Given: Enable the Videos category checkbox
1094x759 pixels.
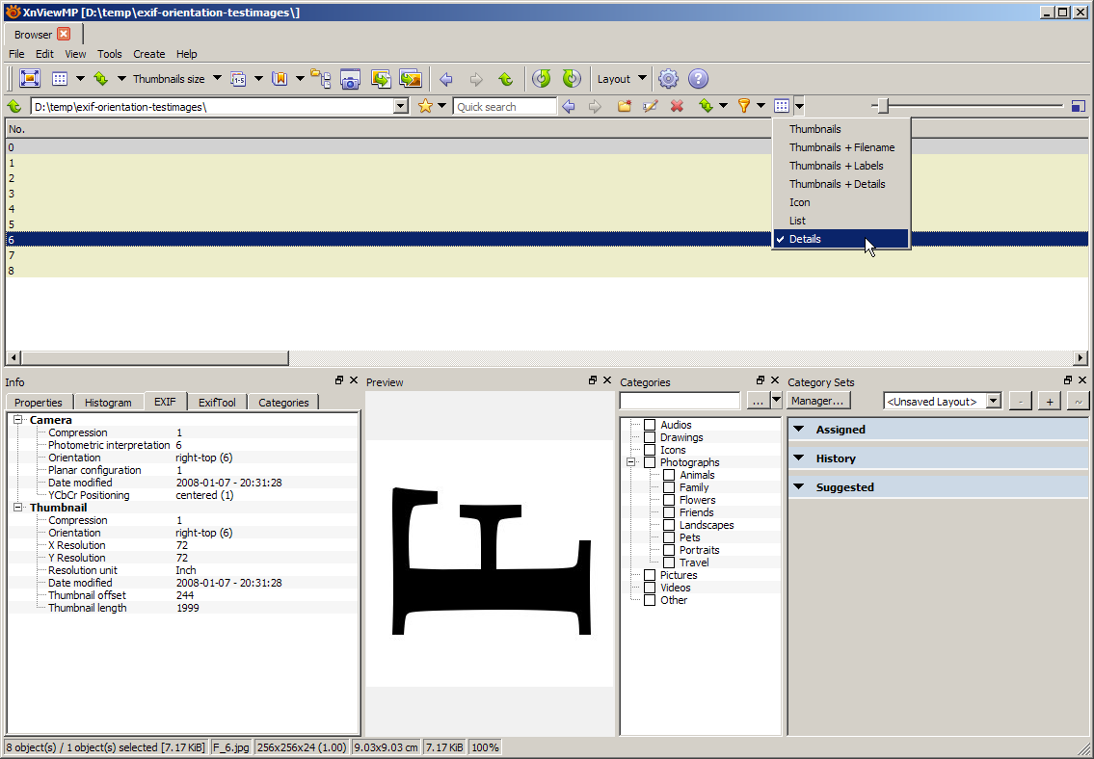Looking at the screenshot, I should click(650, 588).
